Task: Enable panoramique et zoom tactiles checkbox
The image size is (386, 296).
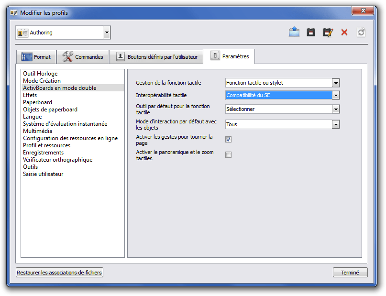Action: tap(228, 155)
